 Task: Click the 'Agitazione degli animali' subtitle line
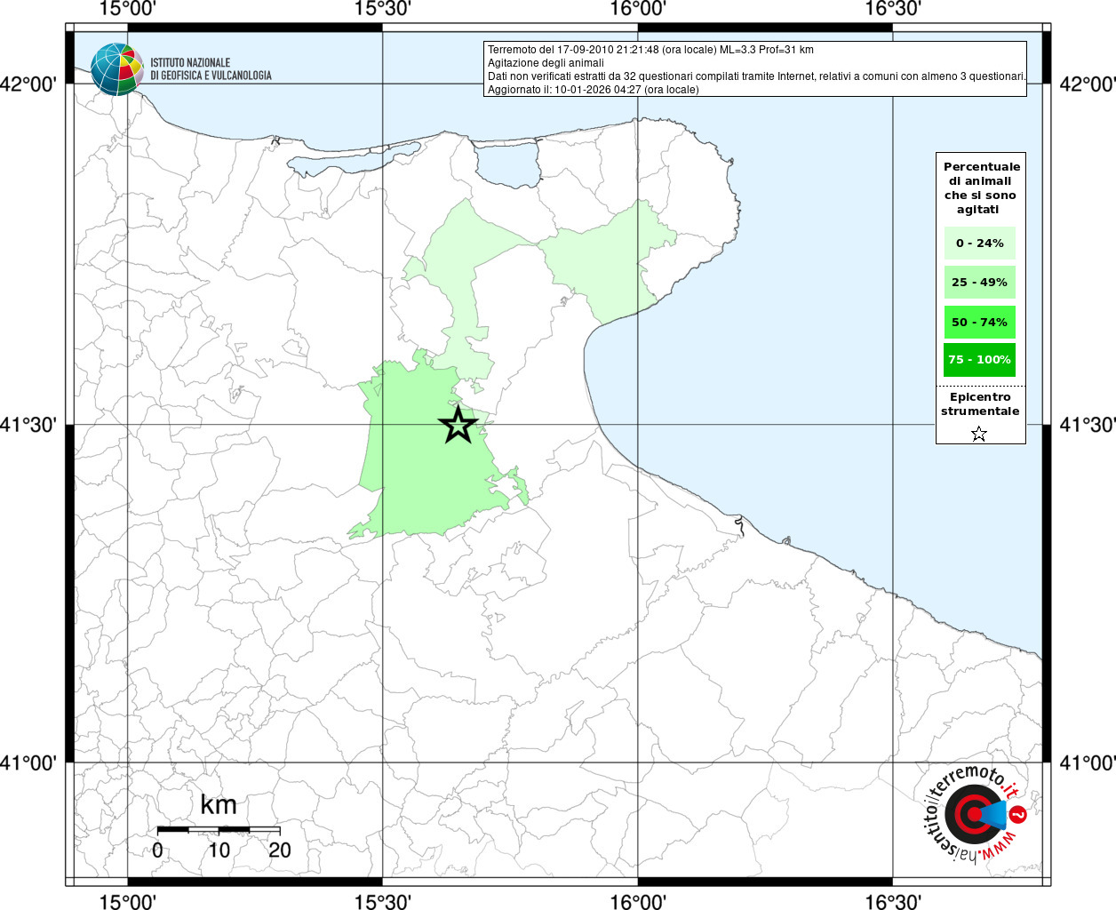pos(546,63)
